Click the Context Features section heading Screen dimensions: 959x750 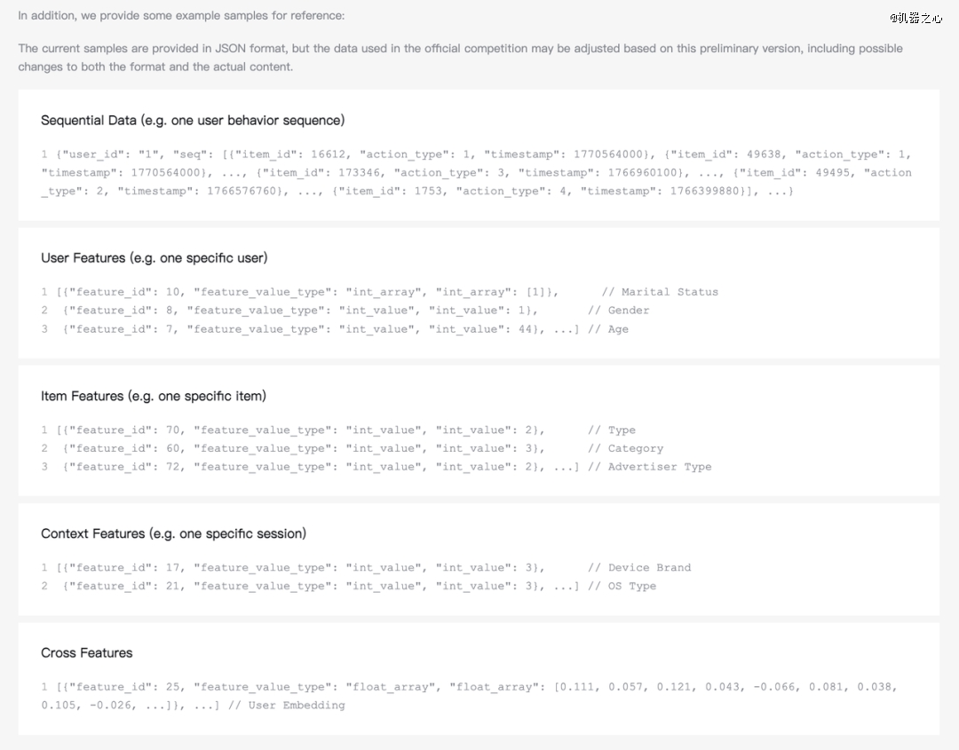click(173, 533)
